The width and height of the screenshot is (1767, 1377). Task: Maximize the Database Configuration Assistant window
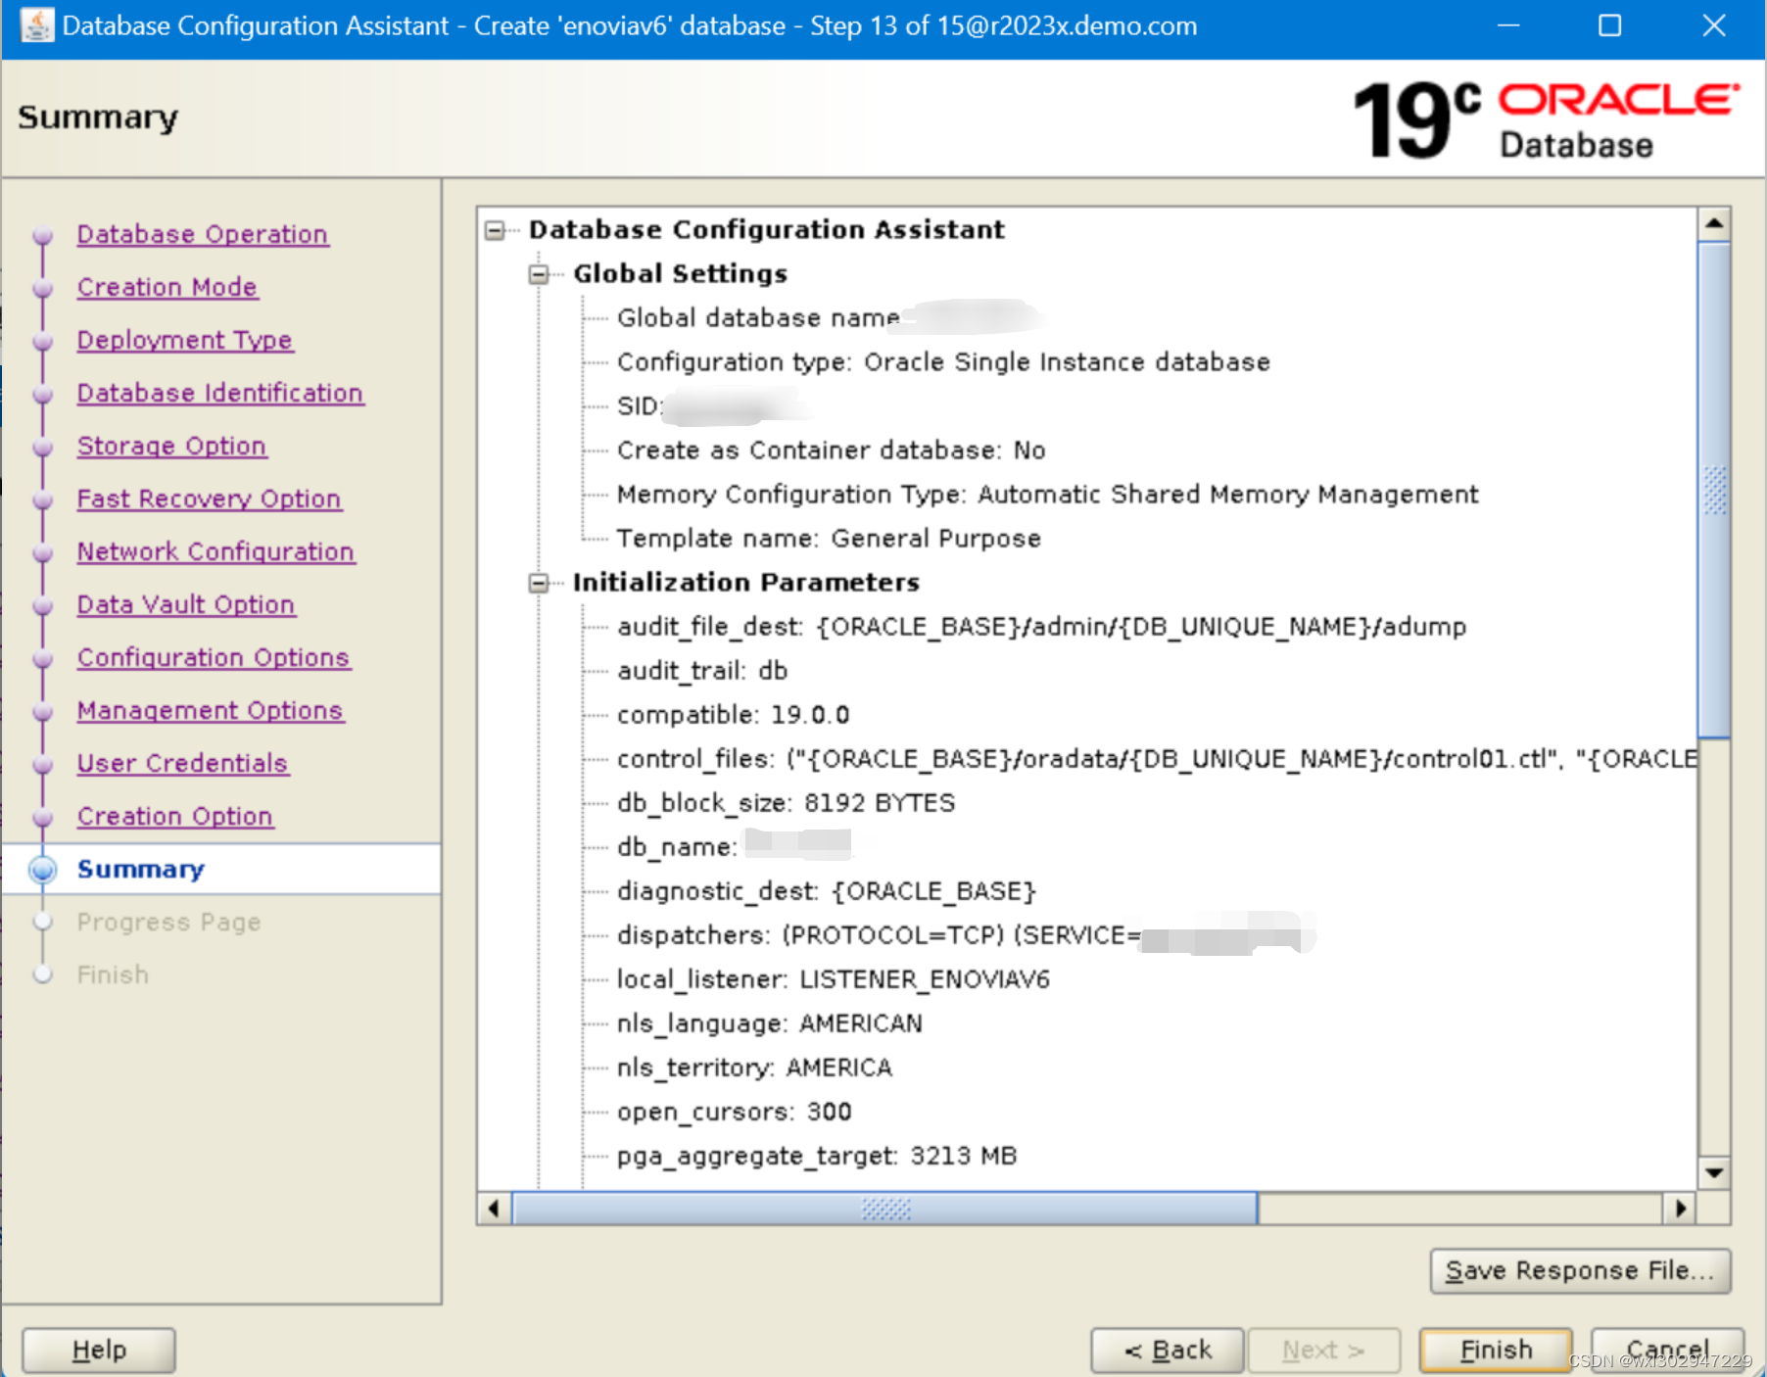click(1610, 25)
